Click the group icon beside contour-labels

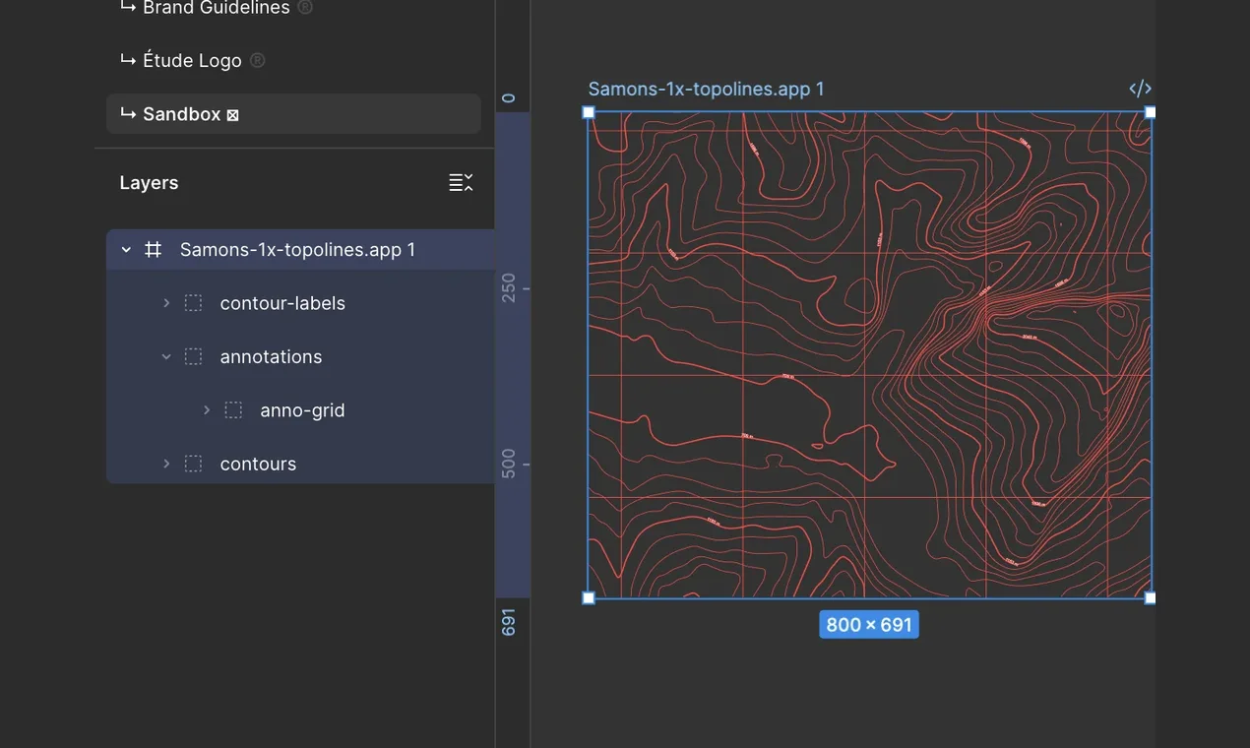[x=194, y=303]
